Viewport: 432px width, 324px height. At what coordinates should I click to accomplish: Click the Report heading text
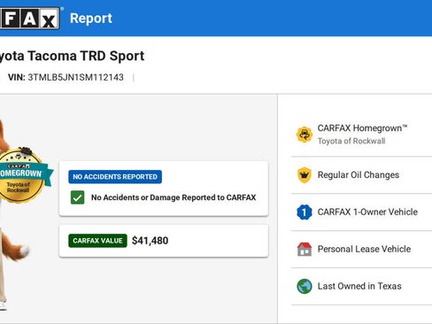click(91, 19)
